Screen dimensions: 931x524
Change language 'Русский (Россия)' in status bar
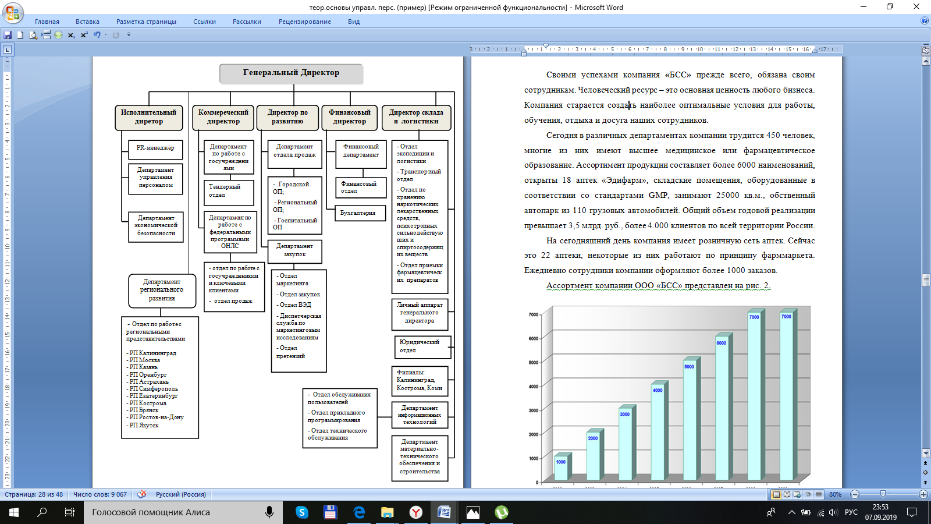(181, 494)
